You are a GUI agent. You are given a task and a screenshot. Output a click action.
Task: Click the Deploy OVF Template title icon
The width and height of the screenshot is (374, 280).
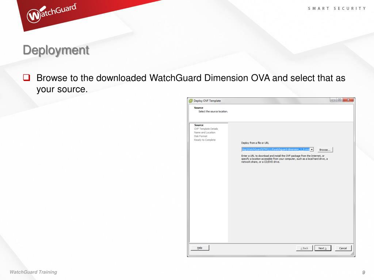[x=191, y=101]
